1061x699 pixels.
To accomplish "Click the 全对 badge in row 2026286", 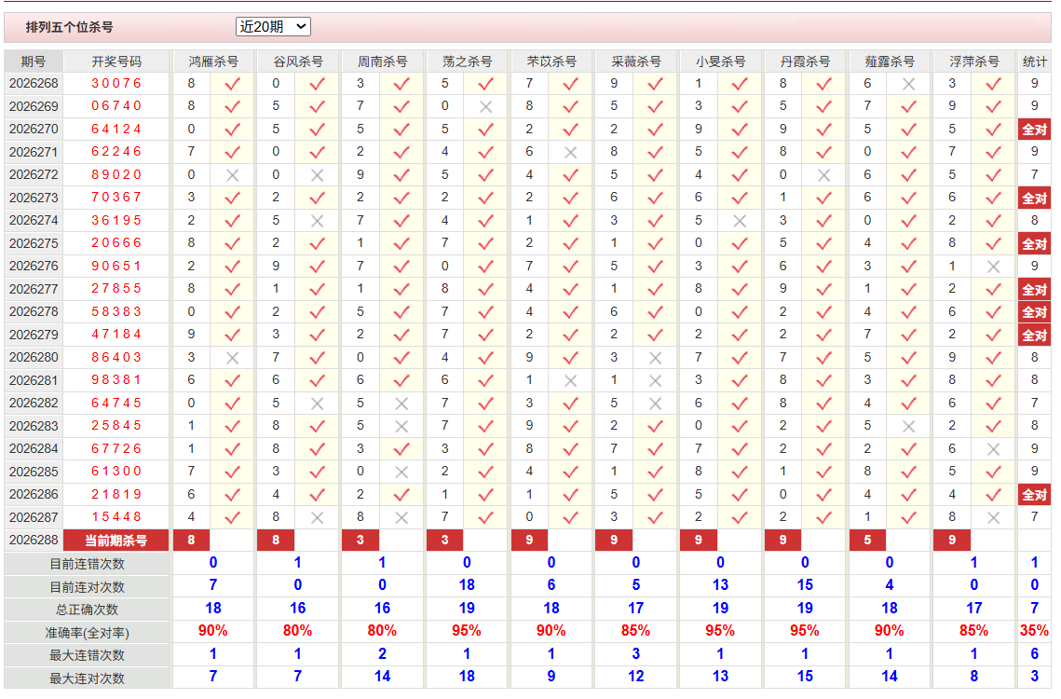I will (1034, 495).
